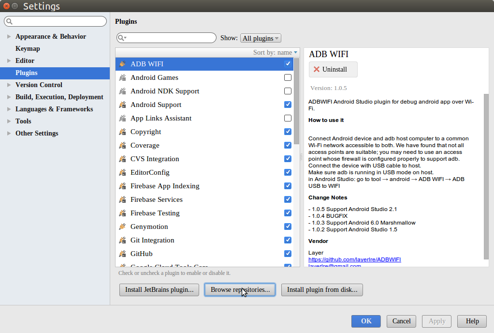The image size is (494, 333).
Task: Click the Android NDK Support plugin icon
Action: tap(123, 91)
